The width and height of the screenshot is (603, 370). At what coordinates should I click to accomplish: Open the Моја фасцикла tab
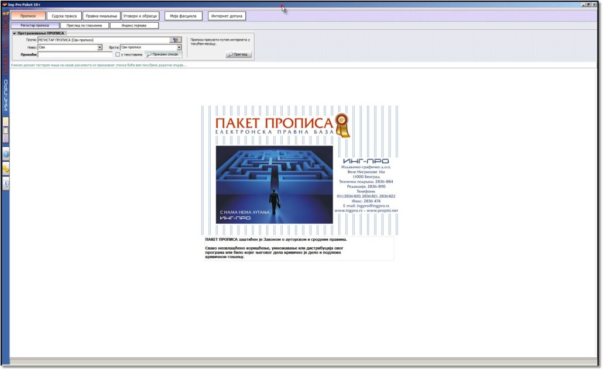click(183, 16)
